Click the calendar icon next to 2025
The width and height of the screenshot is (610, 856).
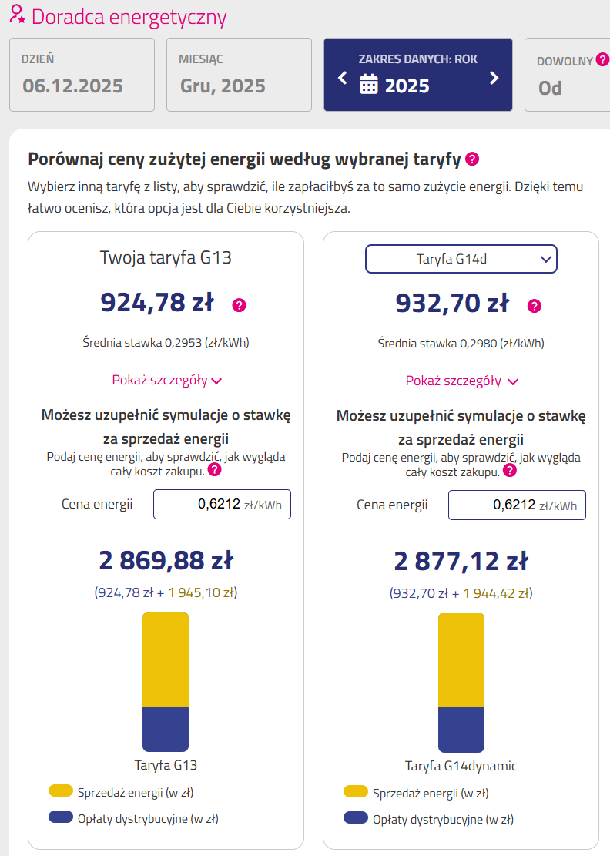(x=369, y=85)
